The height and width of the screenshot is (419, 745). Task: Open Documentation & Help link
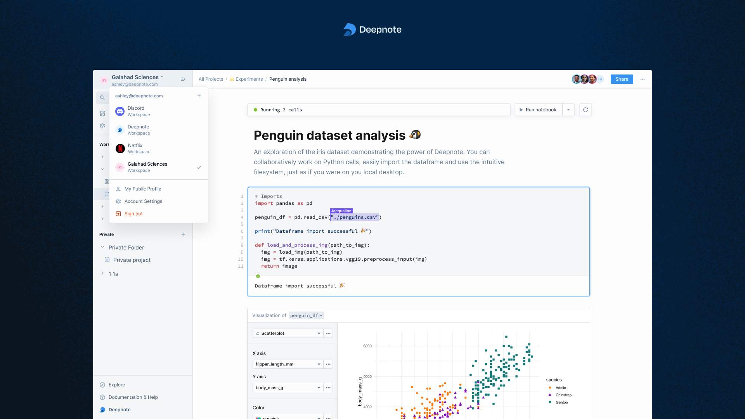pos(133,397)
